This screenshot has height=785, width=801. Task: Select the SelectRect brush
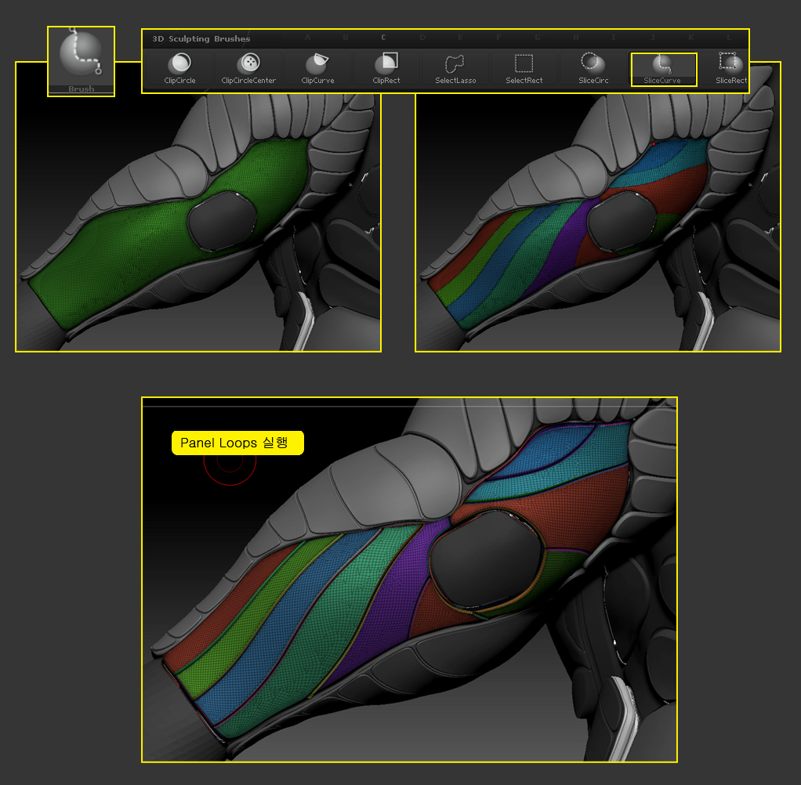[x=524, y=68]
